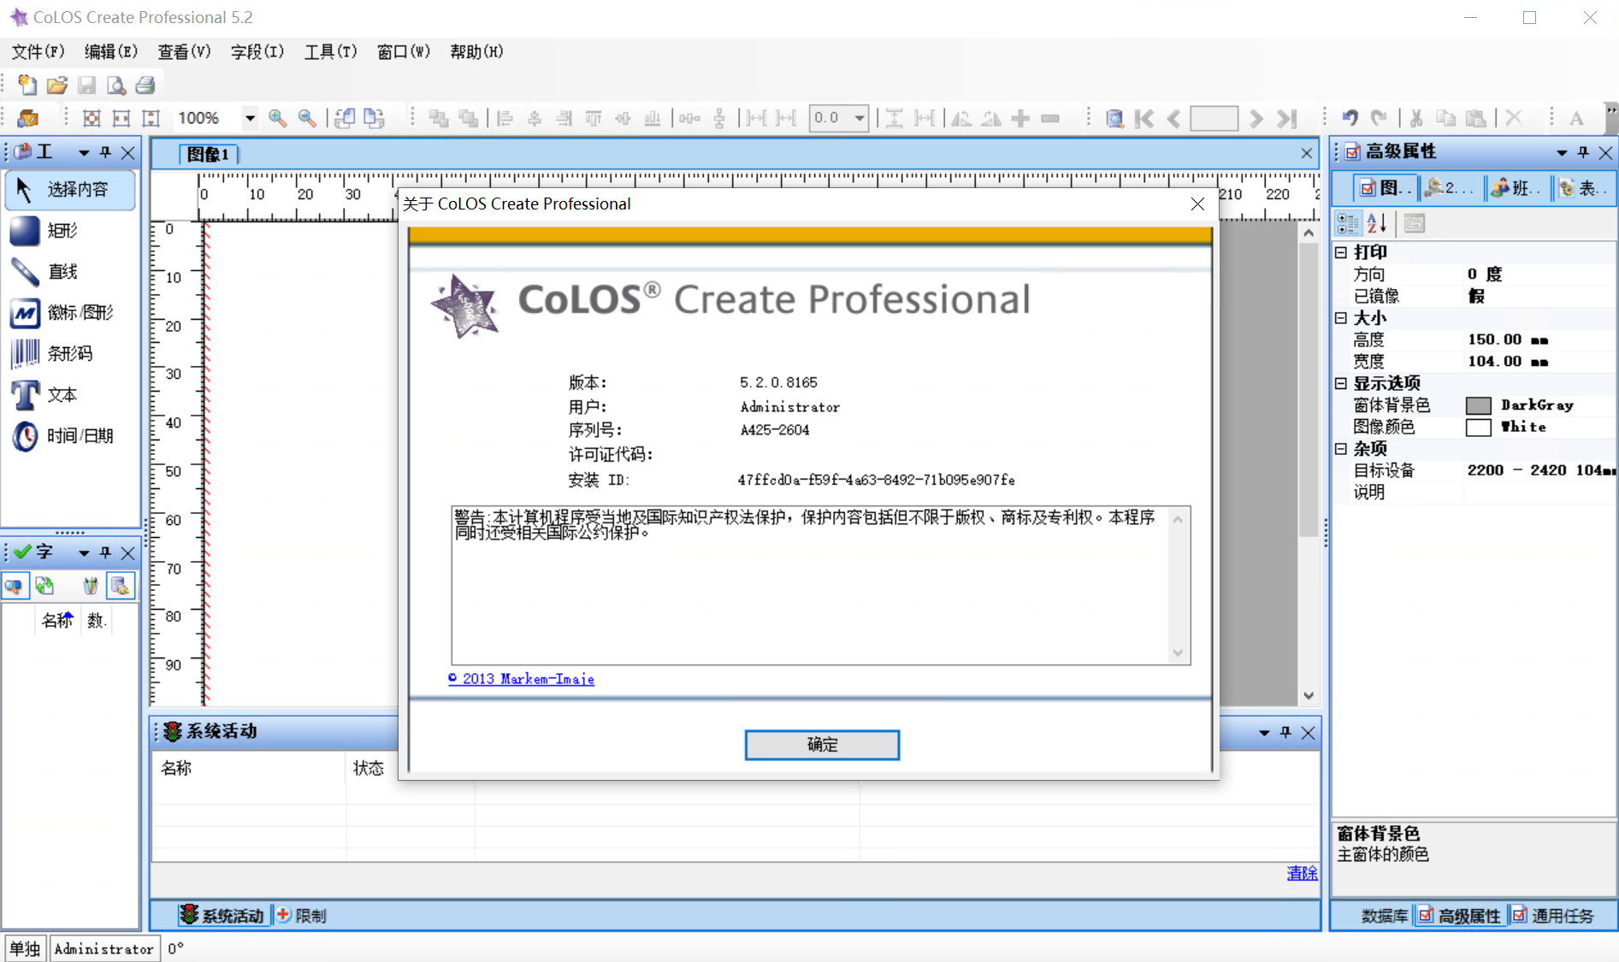The height and width of the screenshot is (962, 1619).
Task: Click the database record search icon
Action: 1114,118
